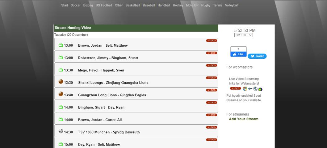This screenshot has width=327, height=148.
Task: Open the Tennis category in the navigation
Action: 217,5
